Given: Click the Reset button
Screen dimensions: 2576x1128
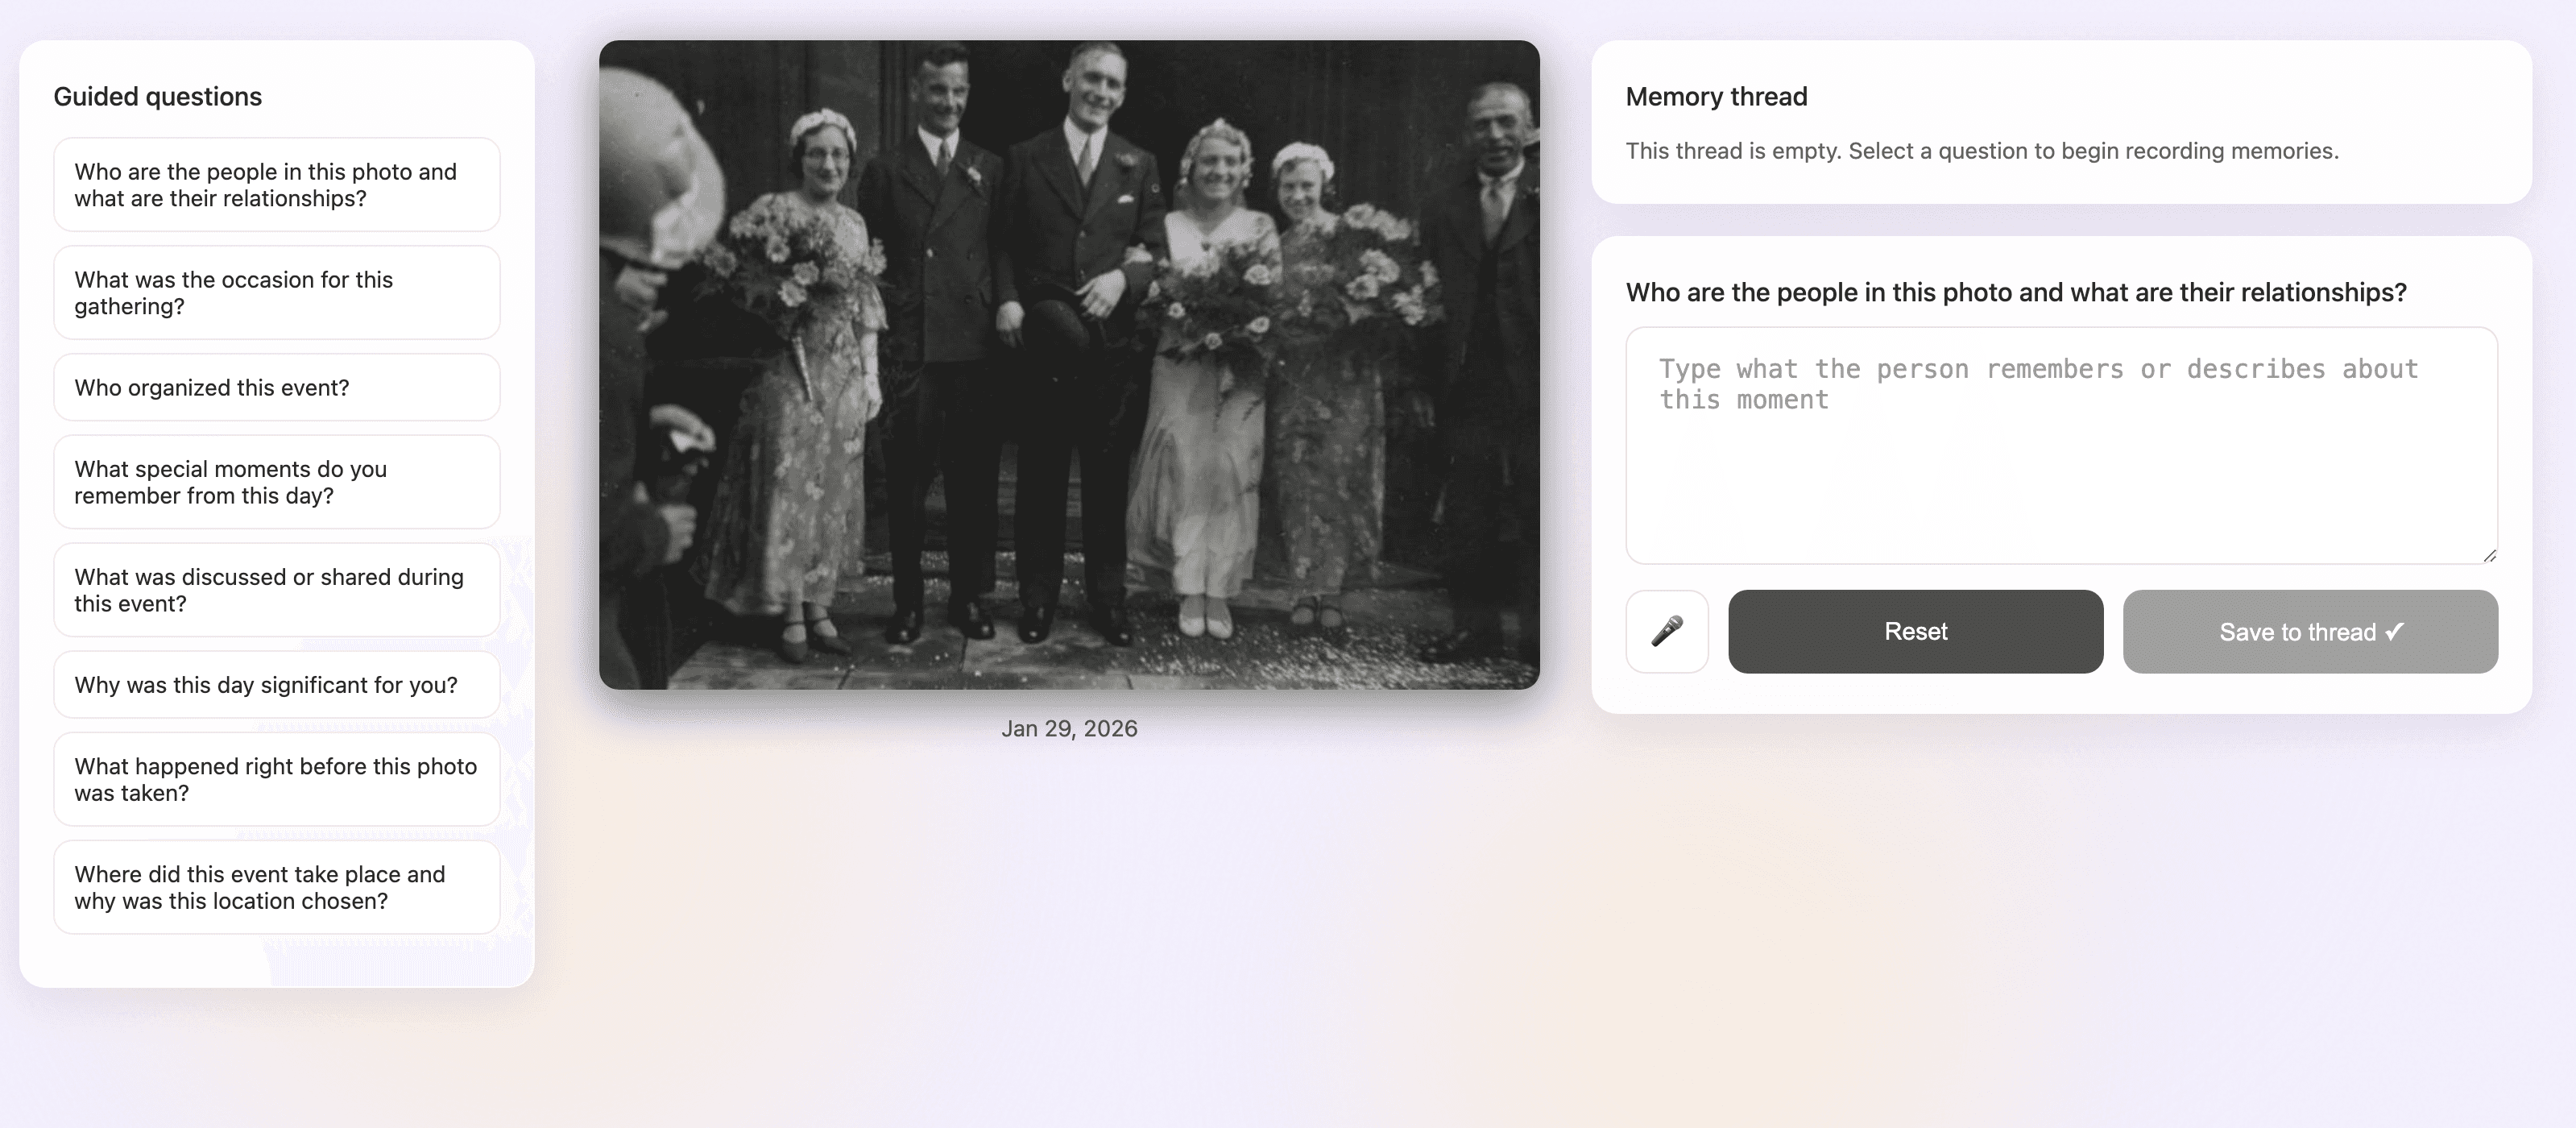Looking at the screenshot, I should pyautogui.click(x=1915, y=631).
